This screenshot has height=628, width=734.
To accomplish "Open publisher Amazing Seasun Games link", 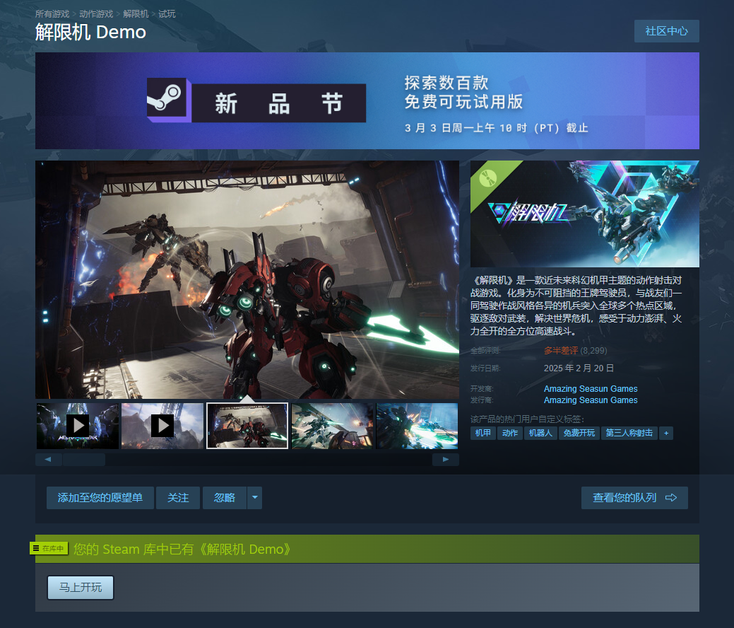I will coord(591,400).
